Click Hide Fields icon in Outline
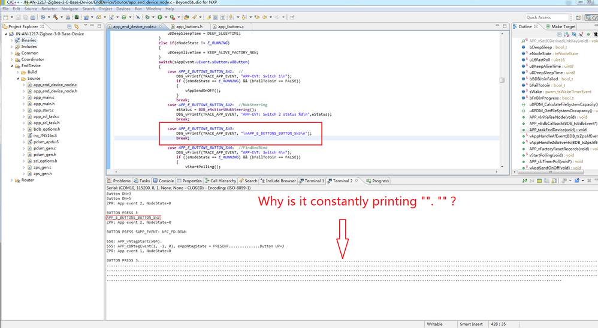Screen dimensions: 598x328 tap(575, 34)
